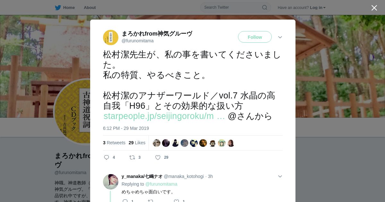385x202 pixels.
Task: Go to the Home tab
Action: pyautogui.click(x=65, y=7)
